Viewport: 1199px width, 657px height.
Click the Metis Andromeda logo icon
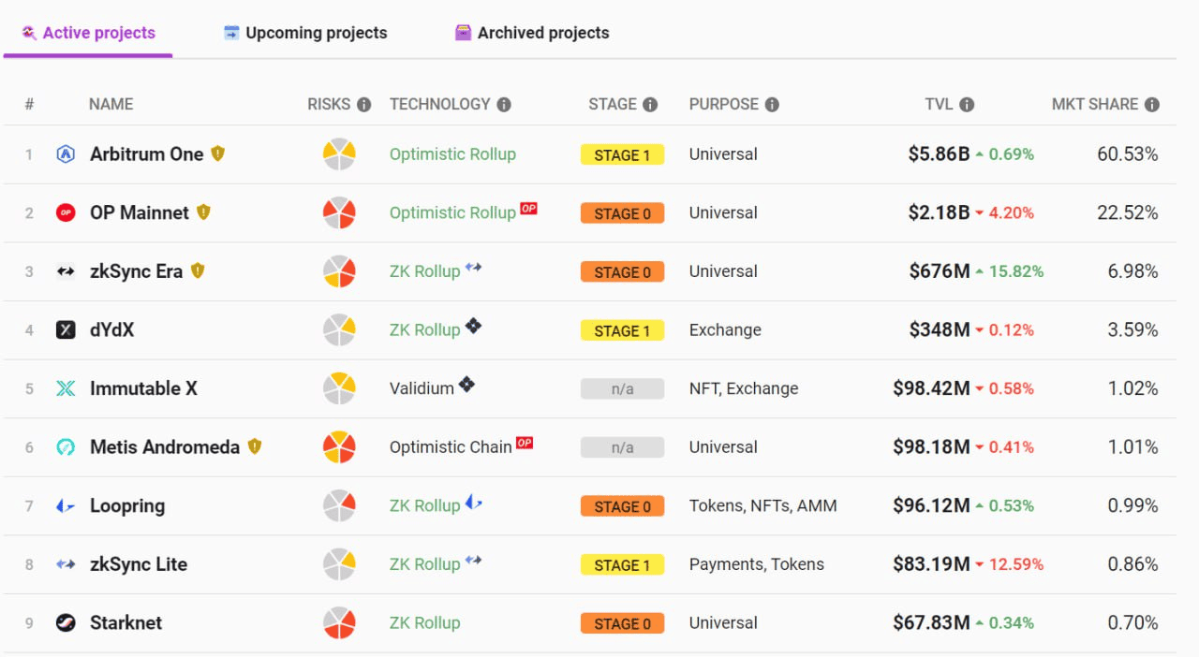(x=66, y=447)
